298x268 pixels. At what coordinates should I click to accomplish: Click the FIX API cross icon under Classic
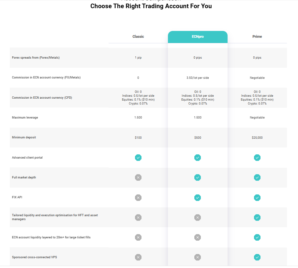click(138, 197)
